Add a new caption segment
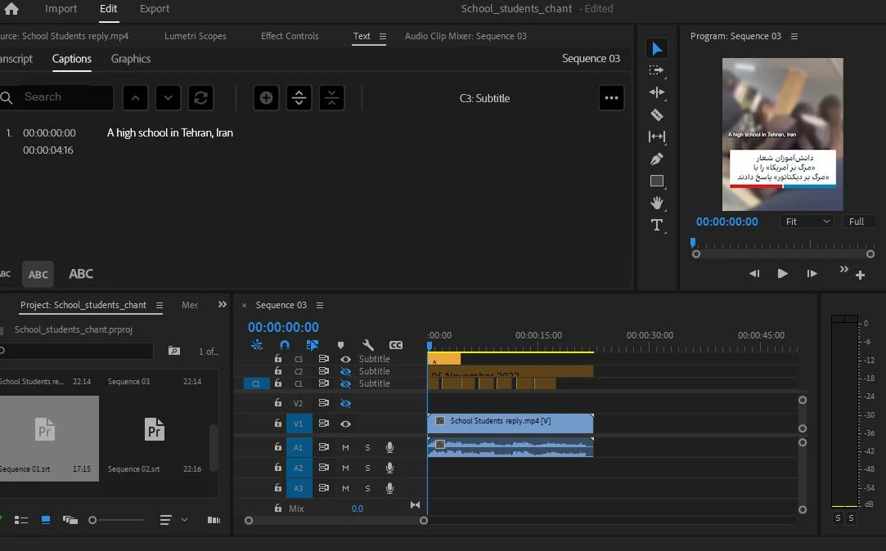 [x=266, y=98]
